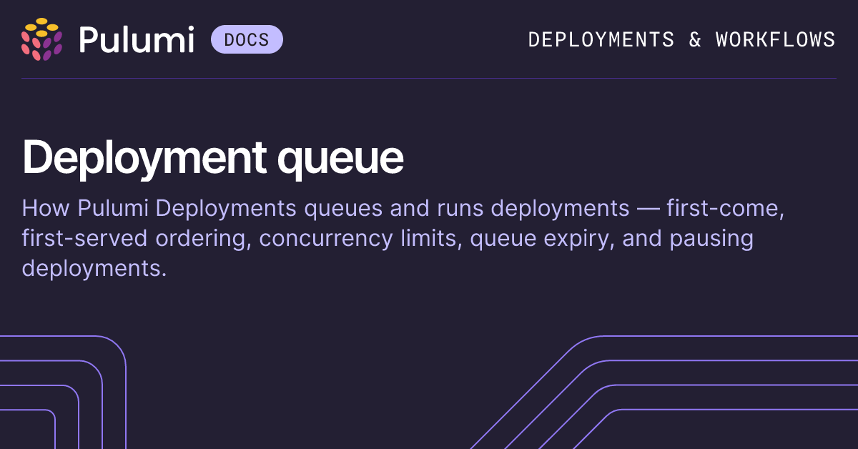Click the Deployment queue heading
The height and width of the screenshot is (449, 858).
coord(213,157)
